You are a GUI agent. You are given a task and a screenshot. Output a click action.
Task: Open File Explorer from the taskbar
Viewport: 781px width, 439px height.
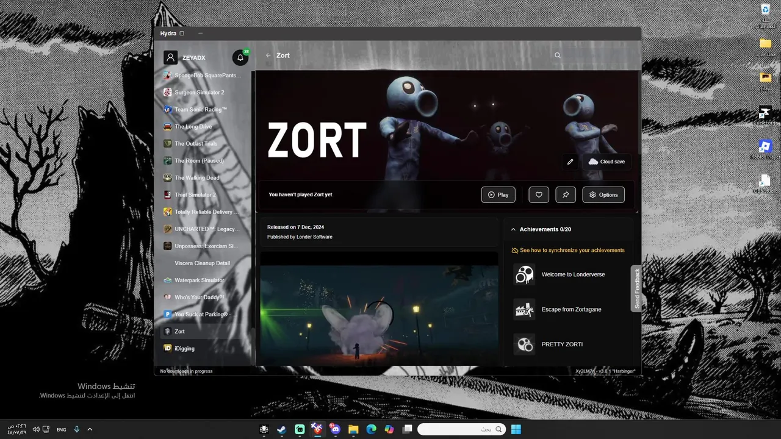coord(353,429)
